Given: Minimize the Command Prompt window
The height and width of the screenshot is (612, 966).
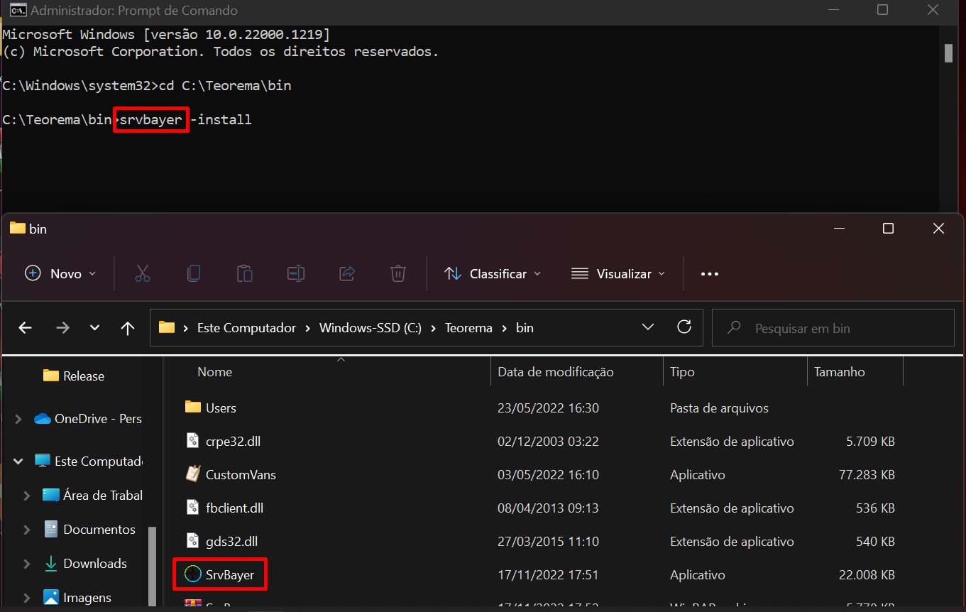Looking at the screenshot, I should tap(833, 10).
